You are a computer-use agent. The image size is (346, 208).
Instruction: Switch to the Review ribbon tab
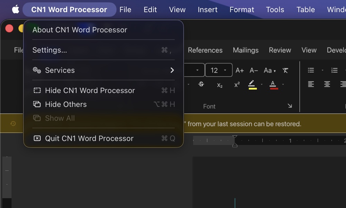(x=280, y=50)
